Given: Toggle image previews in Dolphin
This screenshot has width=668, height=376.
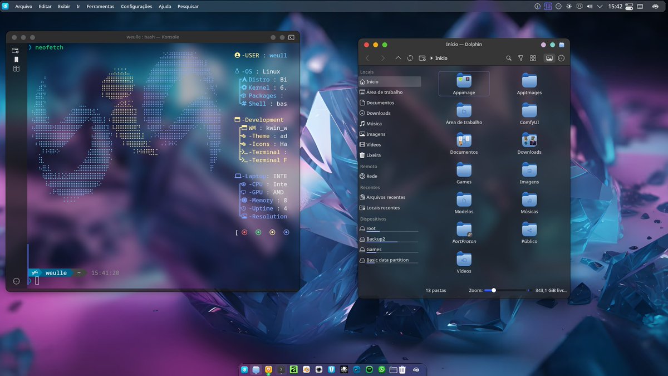Looking at the screenshot, I should (549, 58).
